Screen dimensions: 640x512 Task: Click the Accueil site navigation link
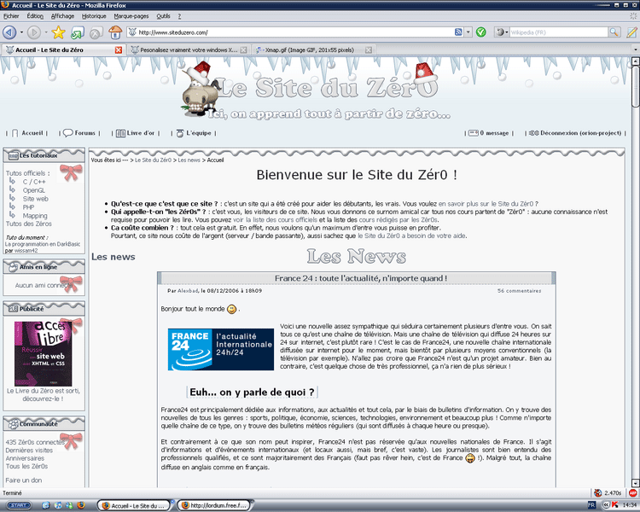32,133
